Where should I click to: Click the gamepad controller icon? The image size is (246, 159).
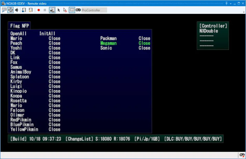[78, 10]
